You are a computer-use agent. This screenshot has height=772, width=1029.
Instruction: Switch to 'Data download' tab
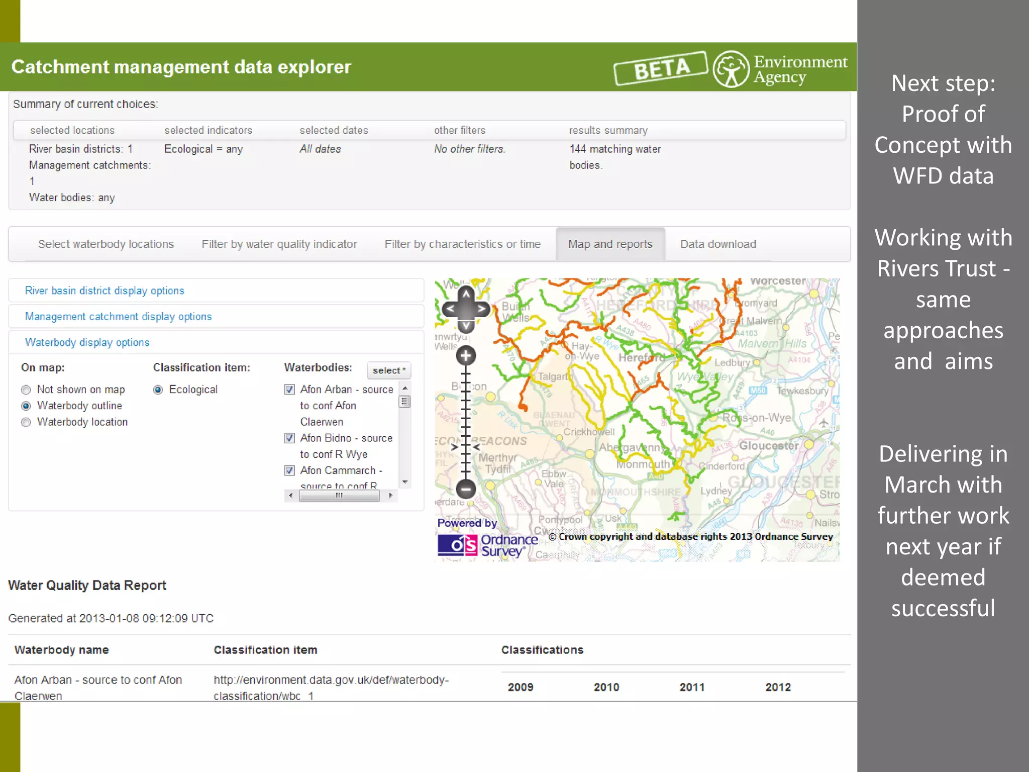(x=718, y=244)
